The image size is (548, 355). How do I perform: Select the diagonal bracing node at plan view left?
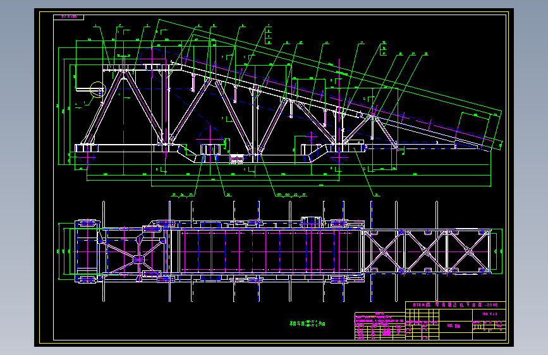point(139,260)
